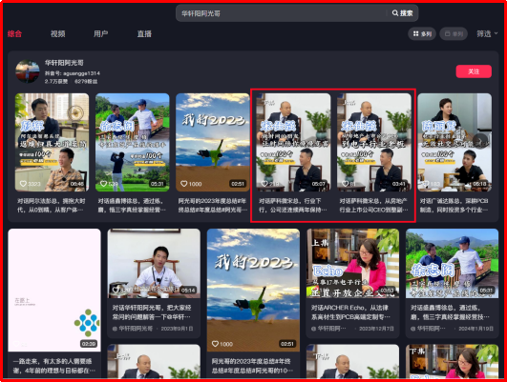The width and height of the screenshot is (507, 382).
Task: Switch to 多列 multi-column view
Action: (422, 34)
